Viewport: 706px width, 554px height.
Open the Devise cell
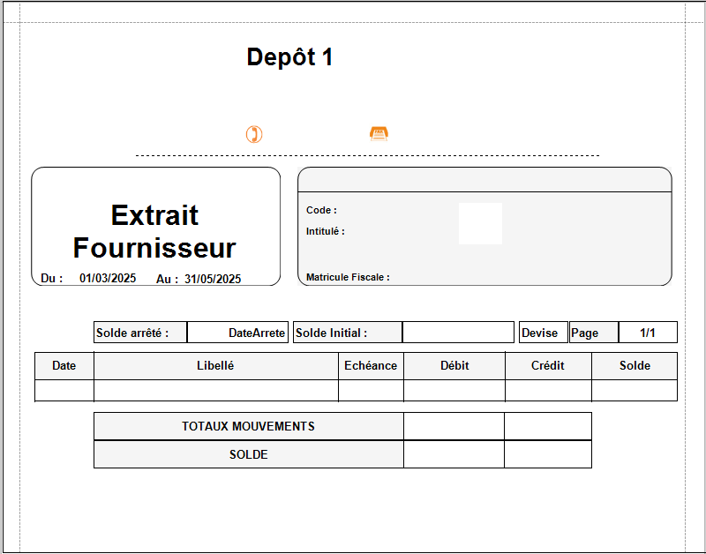(x=543, y=332)
